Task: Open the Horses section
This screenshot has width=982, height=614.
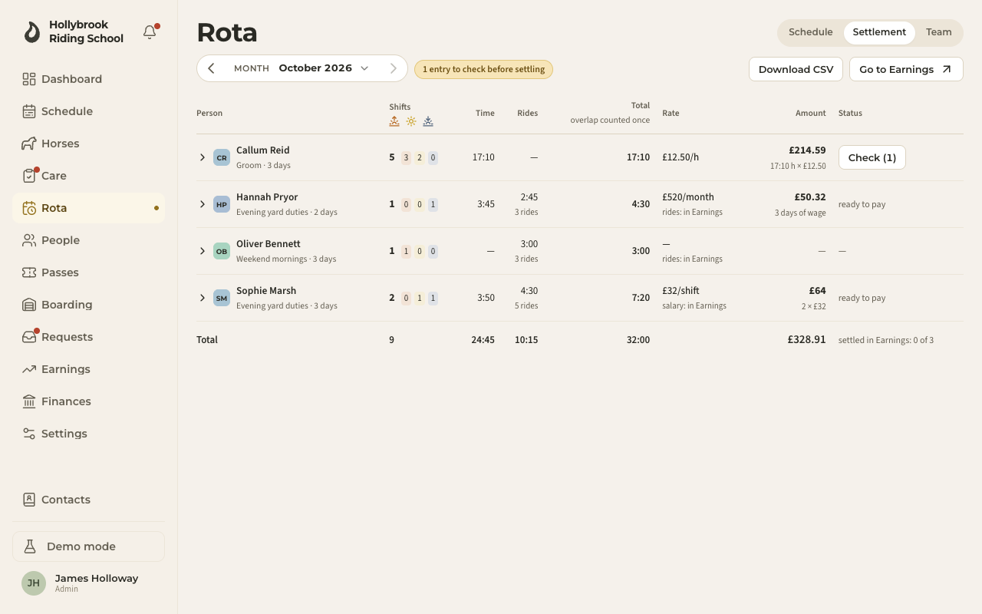Action: pyautogui.click(x=88, y=144)
